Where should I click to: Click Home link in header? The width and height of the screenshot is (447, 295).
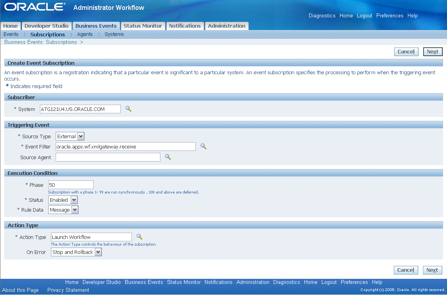point(346,16)
